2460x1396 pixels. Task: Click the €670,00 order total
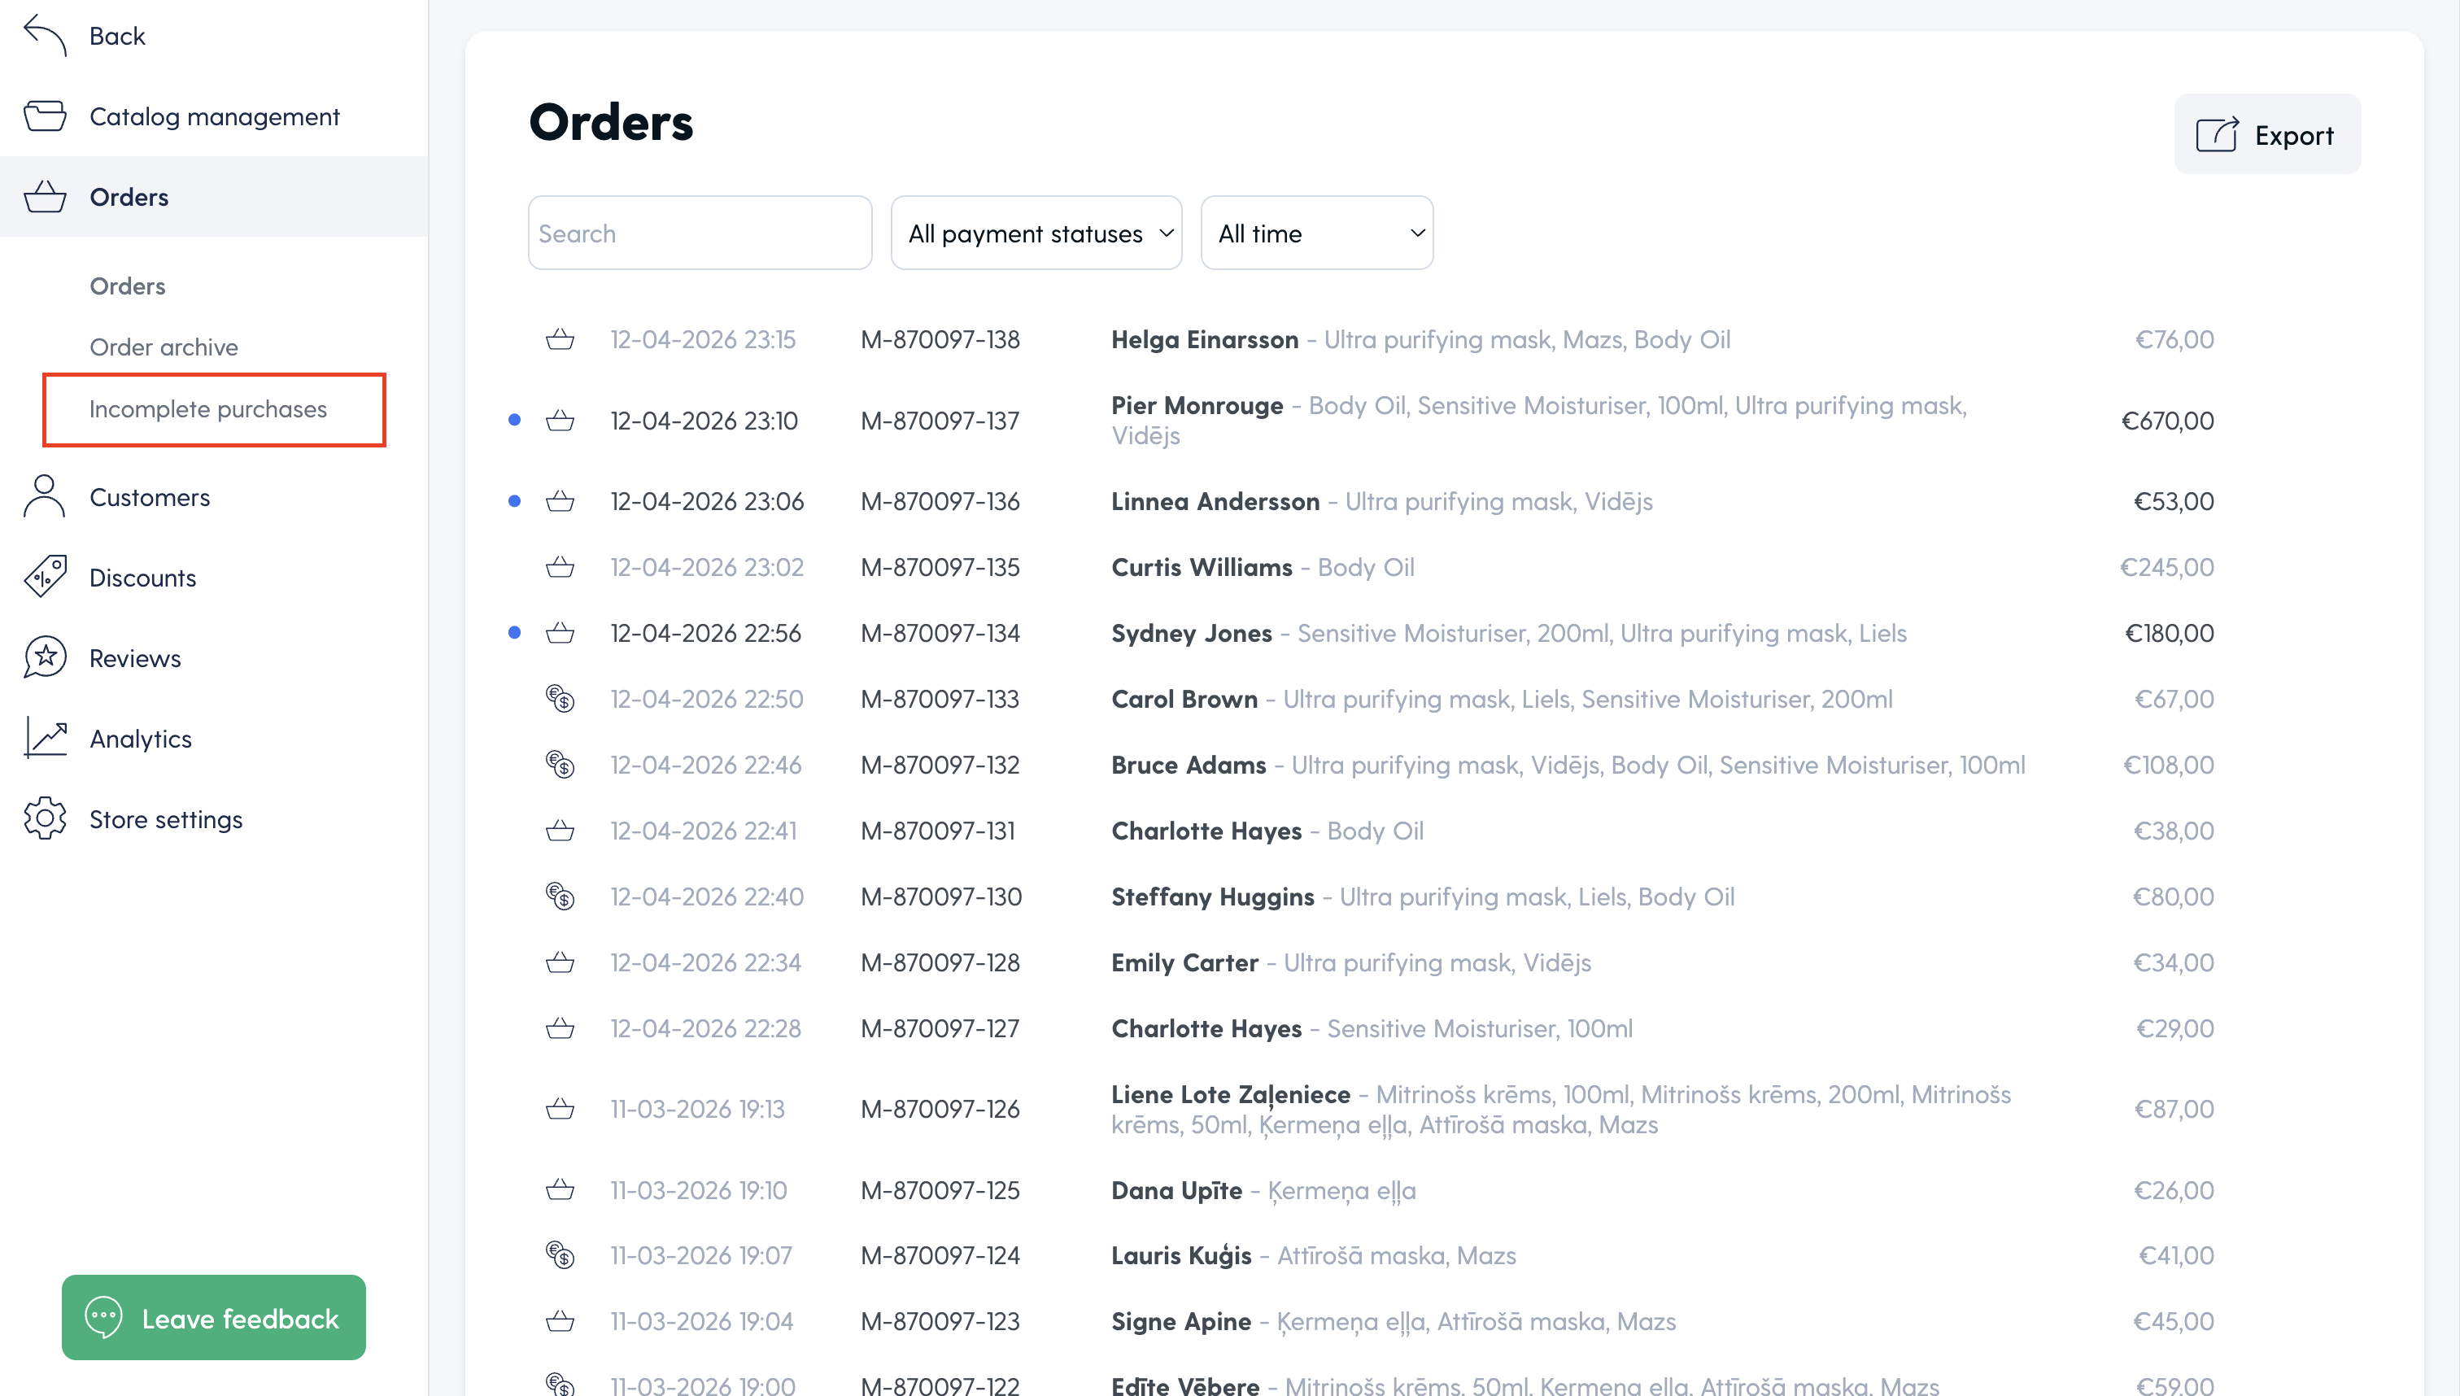click(2166, 420)
